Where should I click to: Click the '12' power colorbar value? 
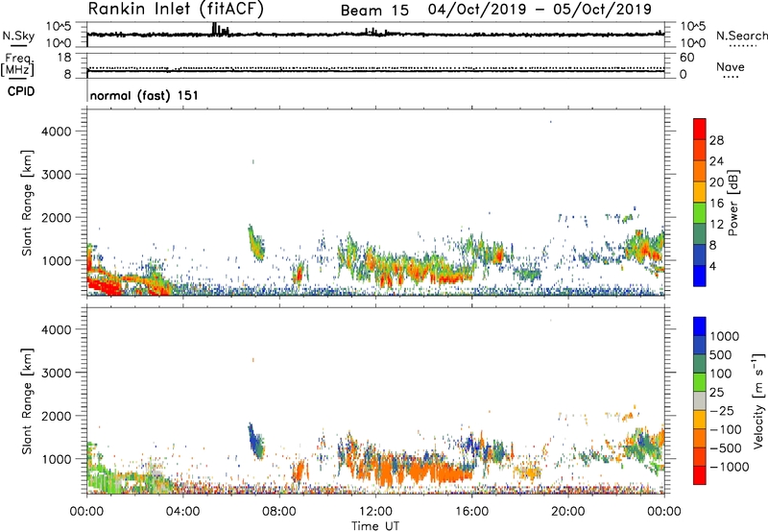pyautogui.click(x=716, y=225)
